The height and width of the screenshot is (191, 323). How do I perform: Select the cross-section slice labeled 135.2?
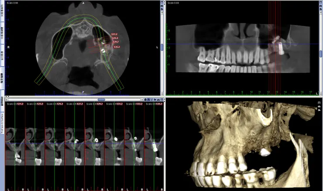(154, 146)
